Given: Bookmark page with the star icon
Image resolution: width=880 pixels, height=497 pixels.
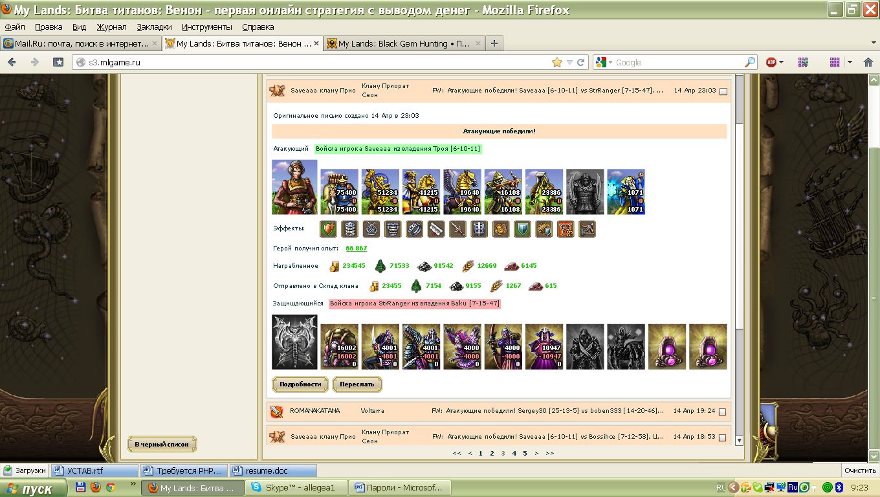Looking at the screenshot, I should 556,62.
